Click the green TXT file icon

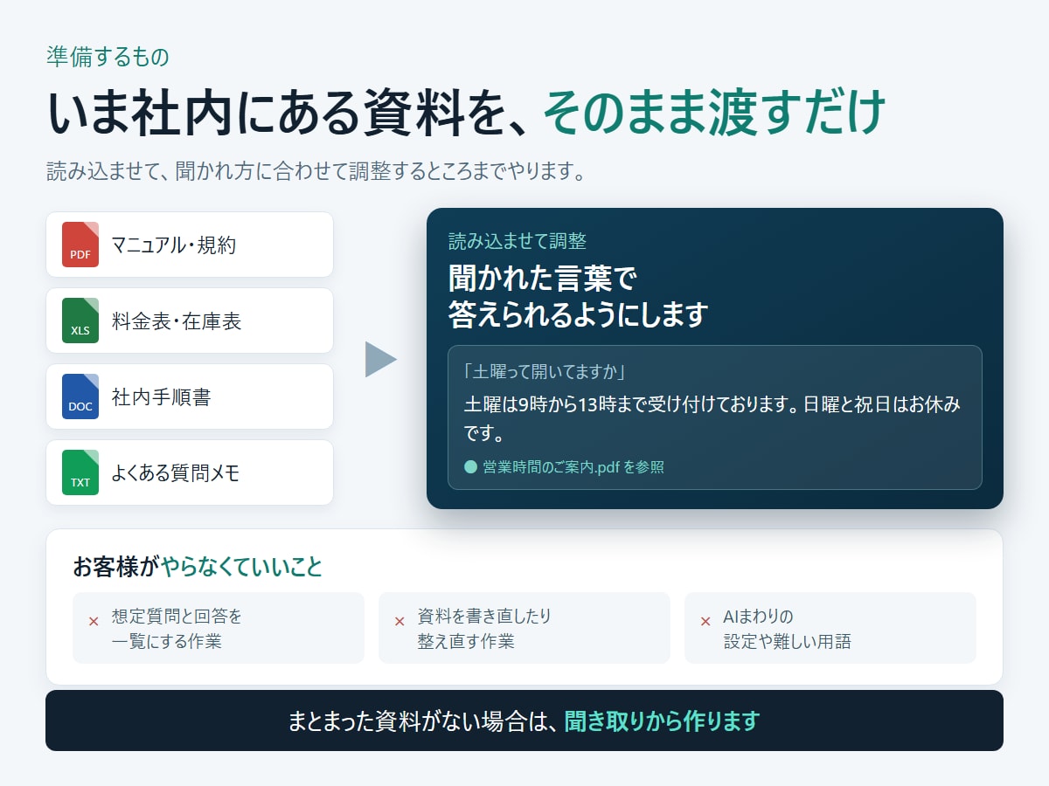click(x=80, y=472)
